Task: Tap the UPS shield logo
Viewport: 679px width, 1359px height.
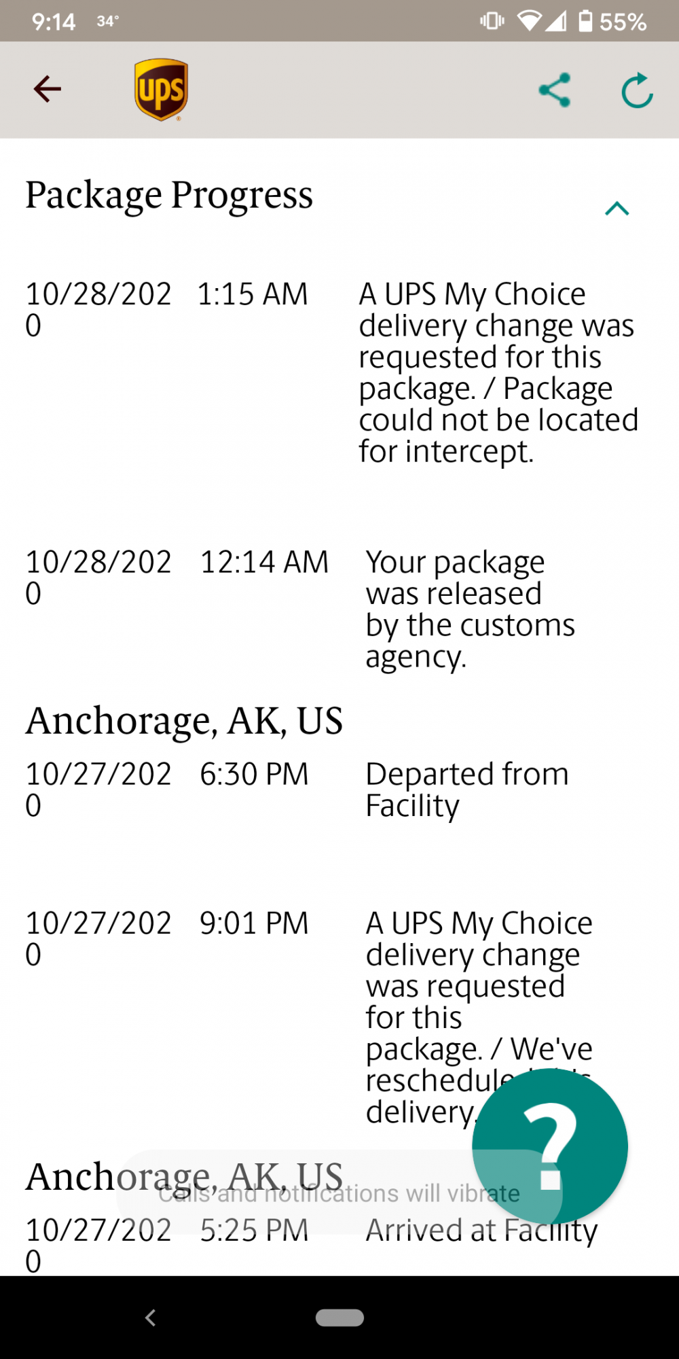Action: (x=161, y=90)
